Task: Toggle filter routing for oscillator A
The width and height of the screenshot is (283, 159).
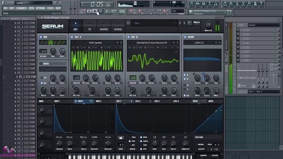Action: [x=185, y=75]
